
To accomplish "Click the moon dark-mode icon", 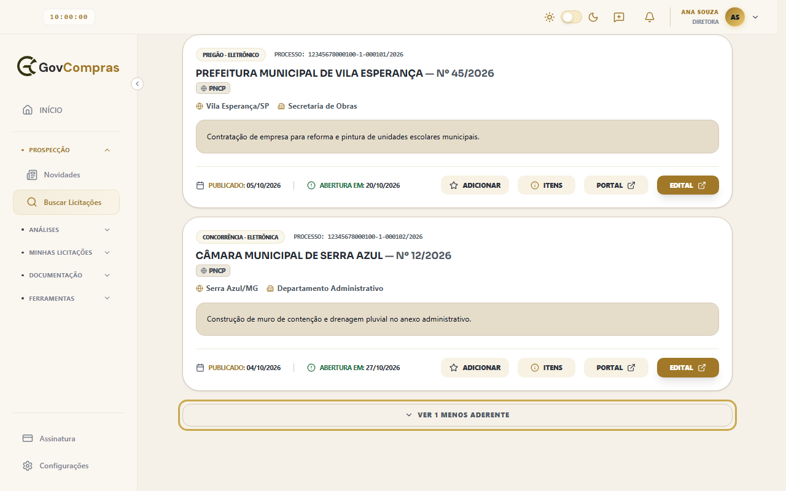I will coord(593,17).
